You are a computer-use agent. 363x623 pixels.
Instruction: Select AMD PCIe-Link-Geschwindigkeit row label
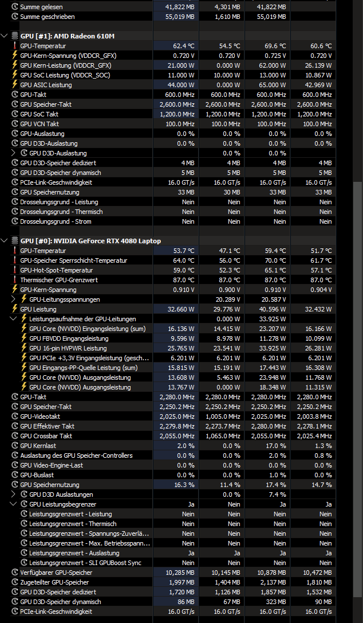pyautogui.click(x=56, y=182)
